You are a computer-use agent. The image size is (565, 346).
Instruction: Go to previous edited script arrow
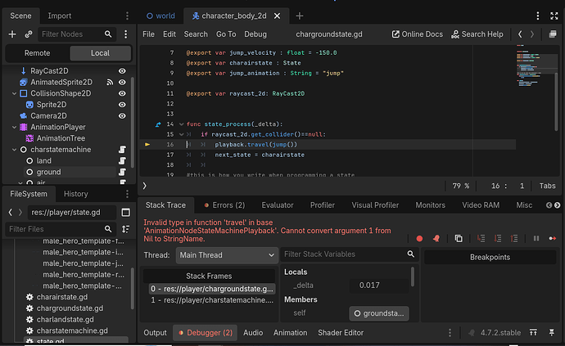520,34
